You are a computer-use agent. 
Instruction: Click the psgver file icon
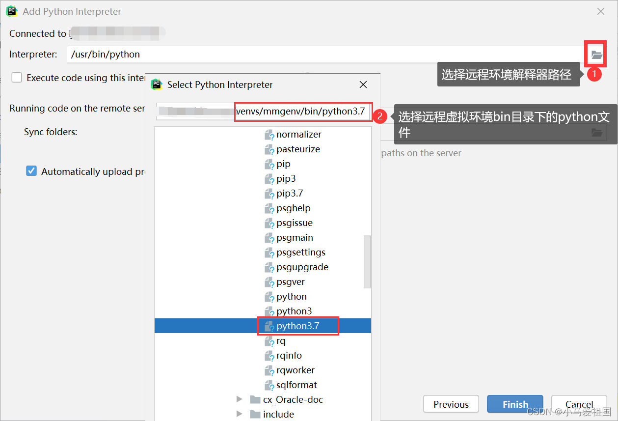(x=269, y=282)
